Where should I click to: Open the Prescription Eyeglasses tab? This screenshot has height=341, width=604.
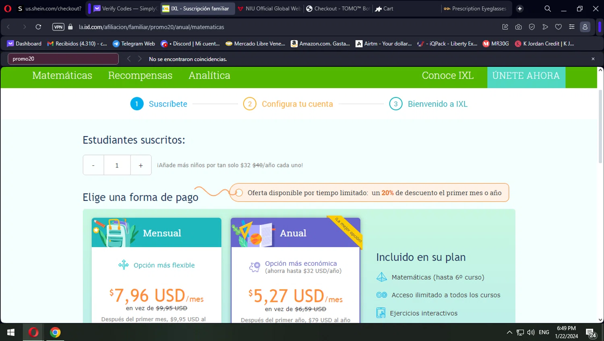475,8
